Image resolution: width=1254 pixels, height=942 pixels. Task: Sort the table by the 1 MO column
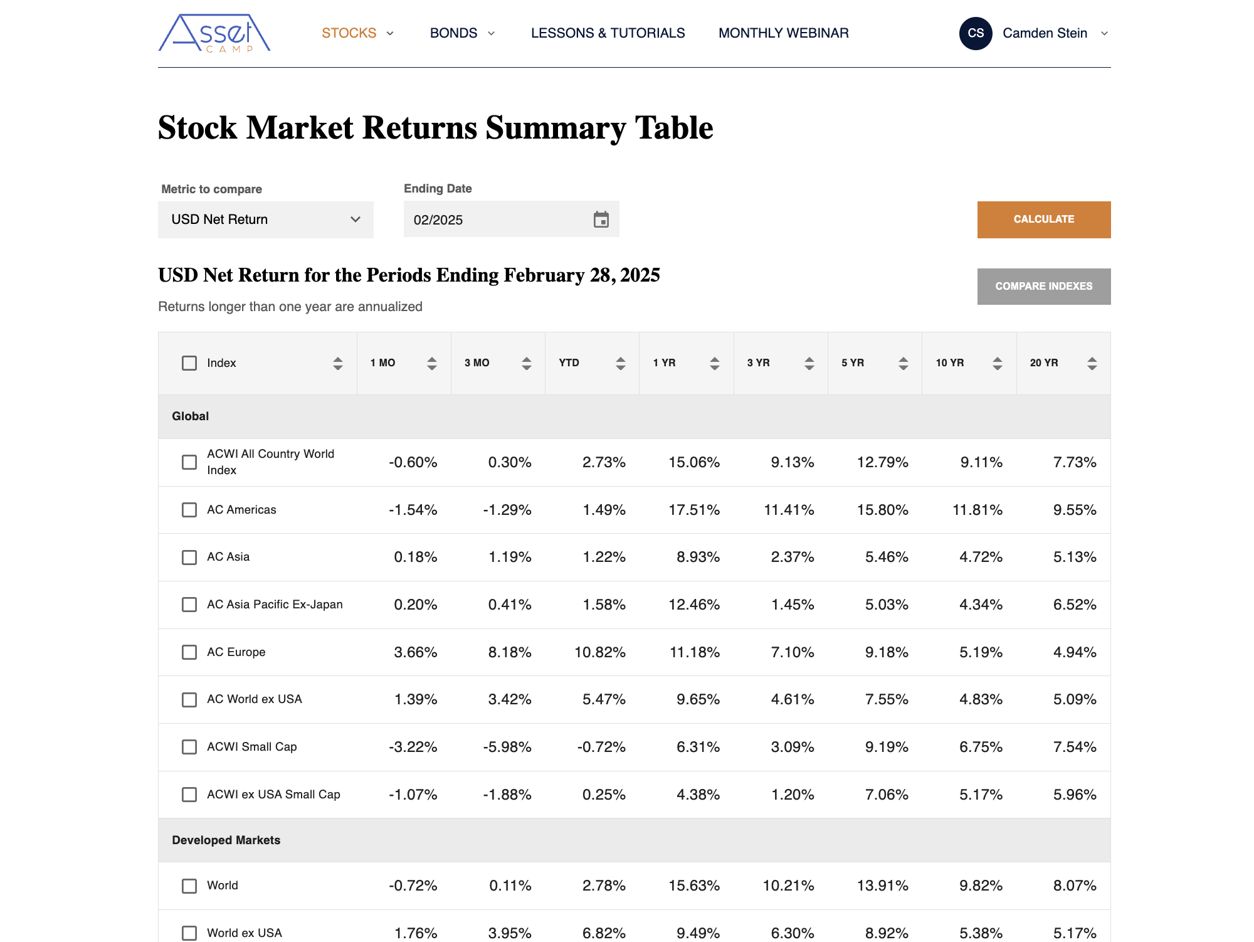[x=432, y=363]
